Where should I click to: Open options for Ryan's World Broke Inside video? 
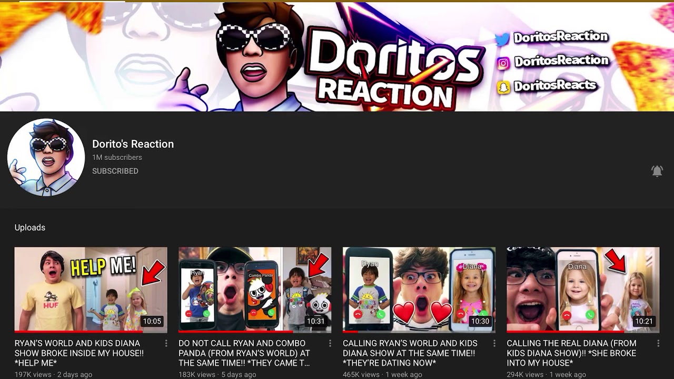(x=166, y=343)
